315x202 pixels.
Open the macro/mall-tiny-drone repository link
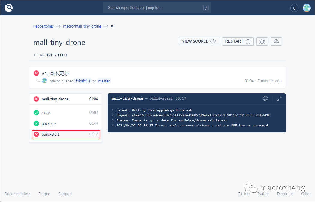[x=82, y=26]
